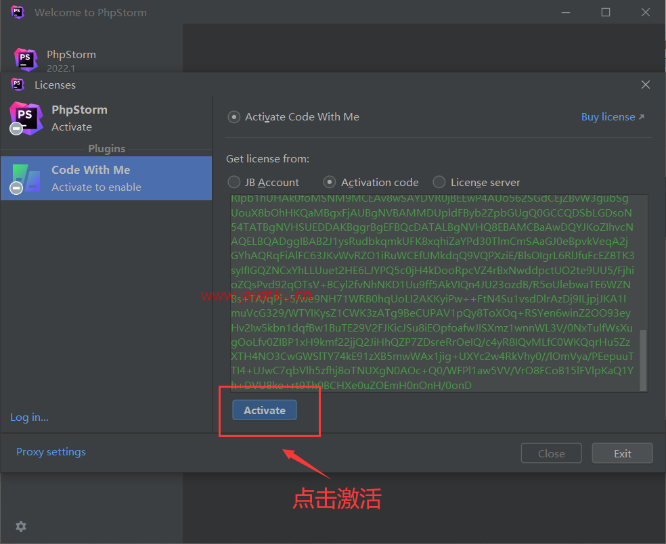The width and height of the screenshot is (666, 544).
Task: Close the Licenses dialog with X icon
Action: point(645,85)
